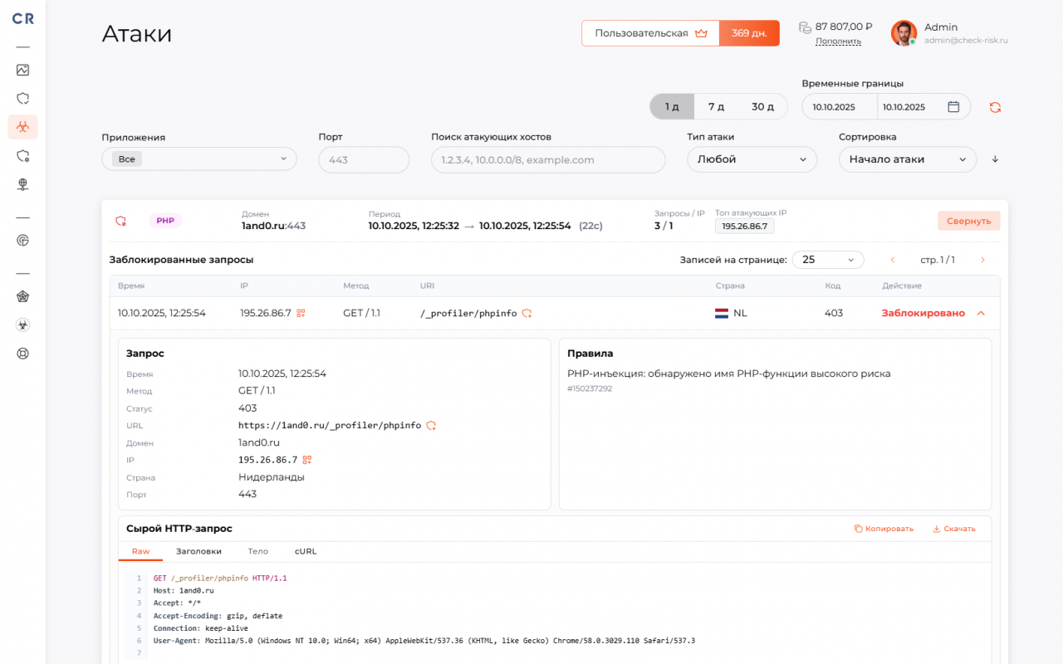Click the code value 403 in table row

point(834,313)
